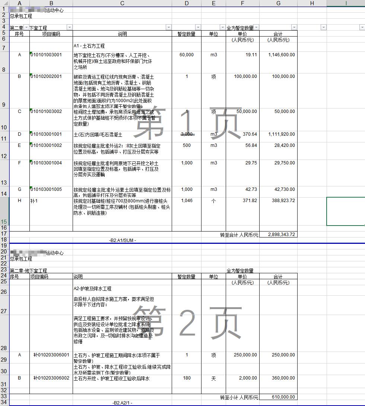Image resolution: width=365 pixels, height=406 pixels.
Task: Click the filter icon in column I header row
Action: coord(362,27)
